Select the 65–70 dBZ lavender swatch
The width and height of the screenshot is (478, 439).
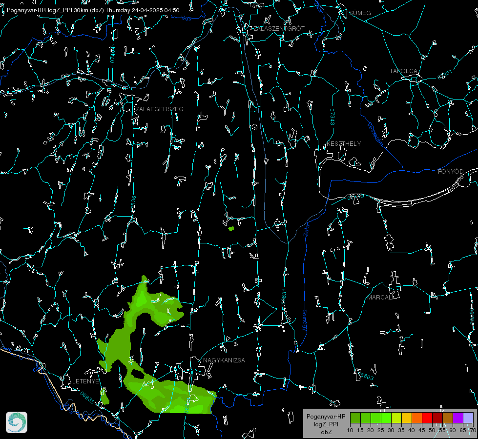click(468, 418)
